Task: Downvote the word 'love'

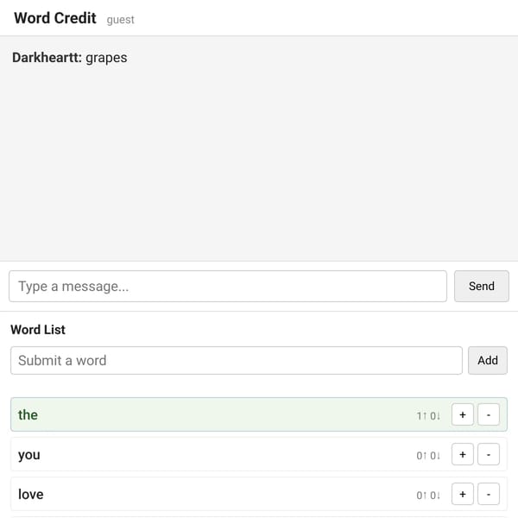Action: coord(489,494)
